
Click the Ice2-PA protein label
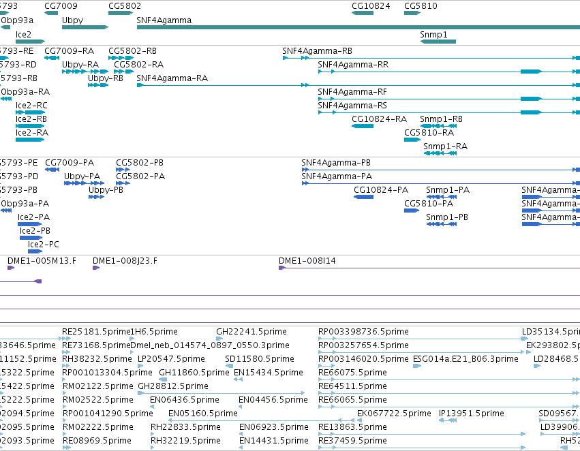(33, 217)
